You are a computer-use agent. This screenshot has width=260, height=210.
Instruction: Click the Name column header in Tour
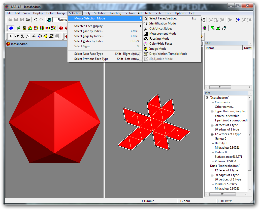223,48
